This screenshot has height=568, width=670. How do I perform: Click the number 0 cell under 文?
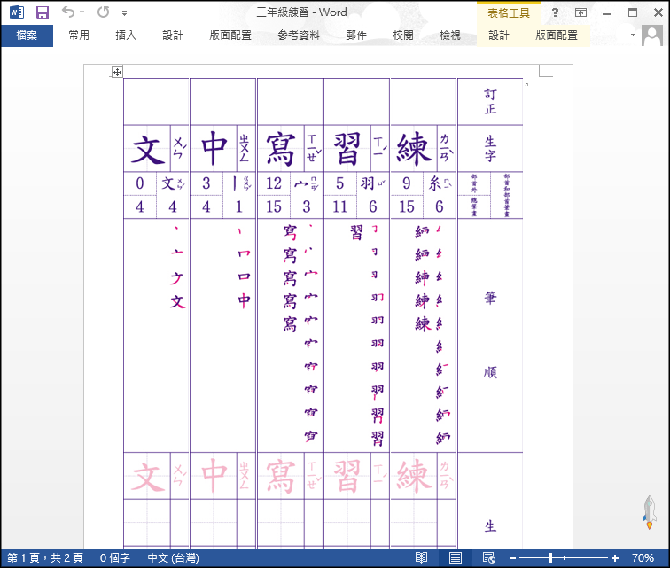(140, 183)
